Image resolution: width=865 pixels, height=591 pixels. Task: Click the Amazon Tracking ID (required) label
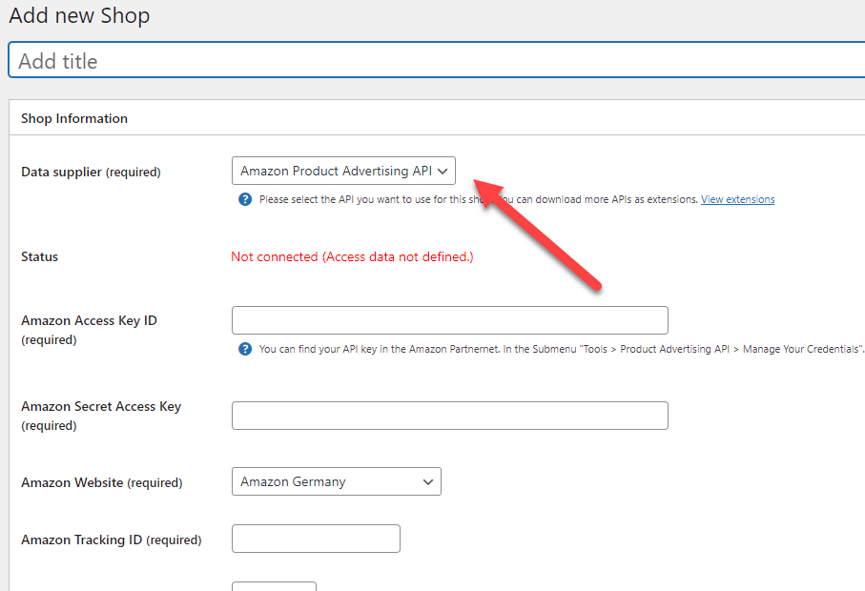112,540
